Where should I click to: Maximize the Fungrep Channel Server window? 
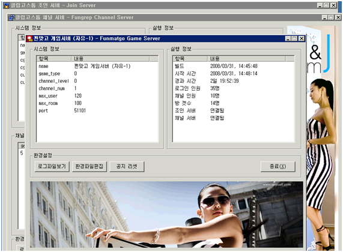331,17
